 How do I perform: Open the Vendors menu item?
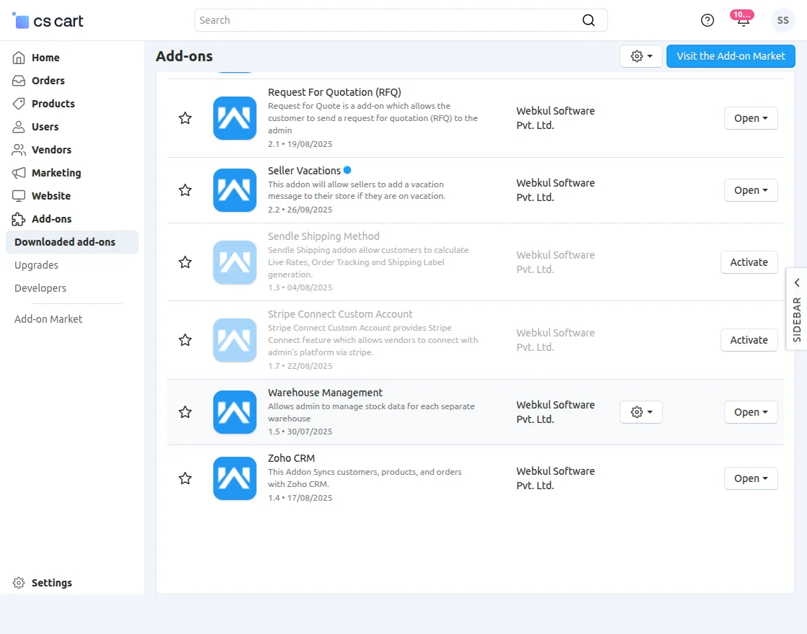click(x=51, y=150)
